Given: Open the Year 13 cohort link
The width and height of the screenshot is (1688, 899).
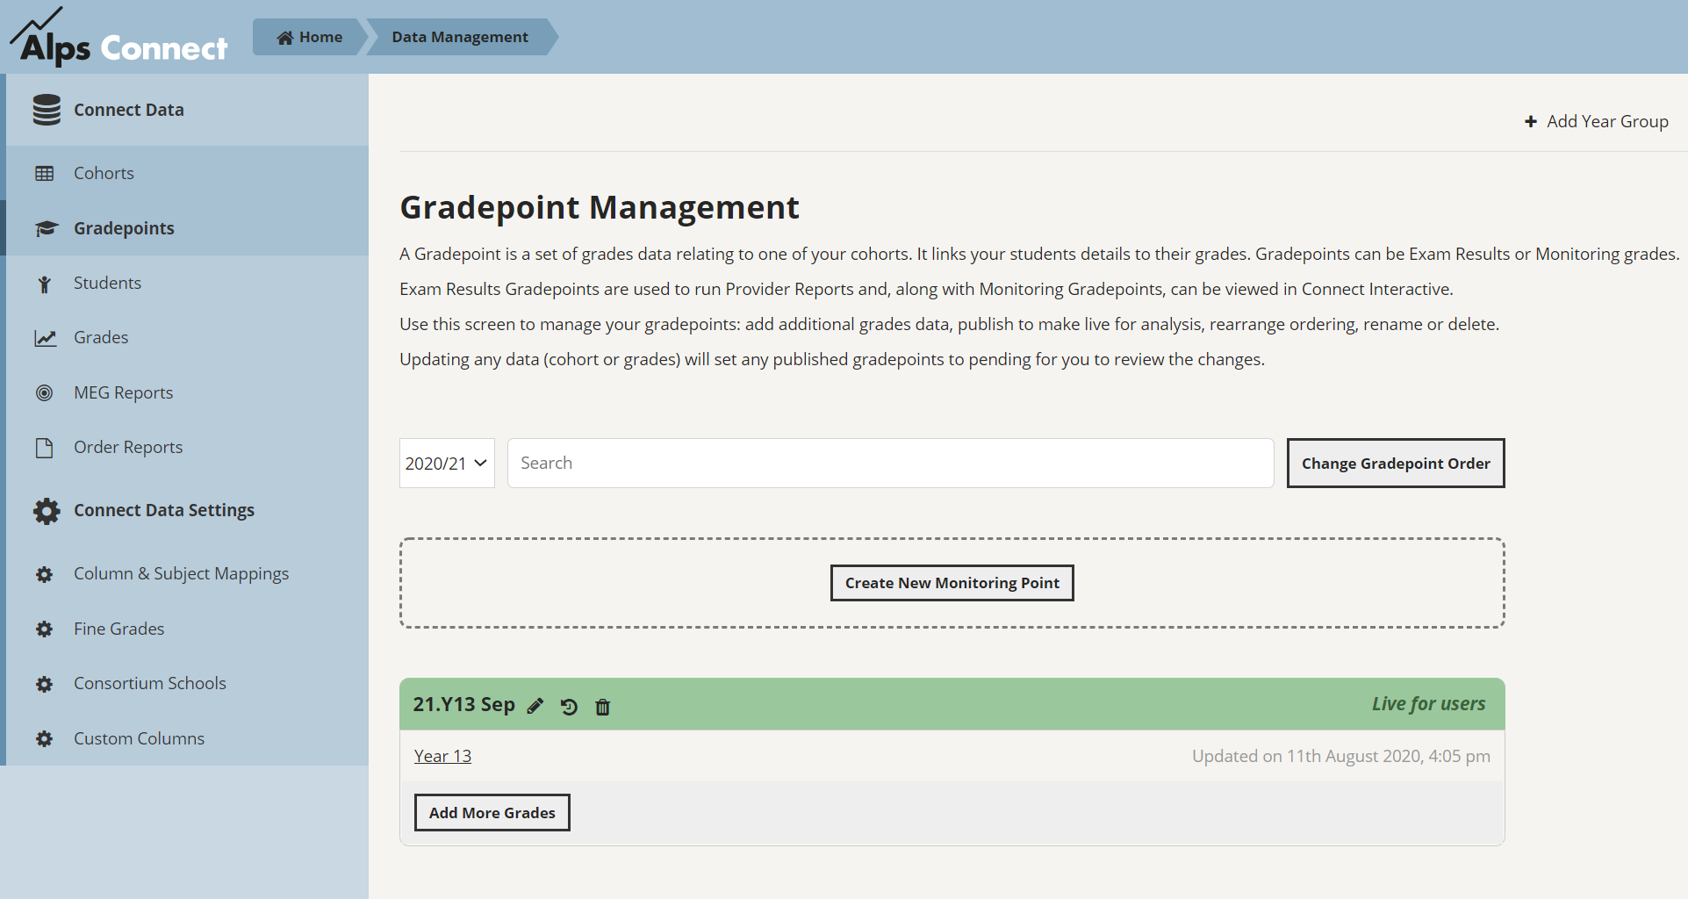Looking at the screenshot, I should click(x=442, y=756).
